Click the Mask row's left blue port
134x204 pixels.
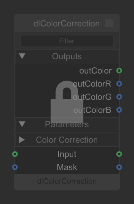[15, 167]
